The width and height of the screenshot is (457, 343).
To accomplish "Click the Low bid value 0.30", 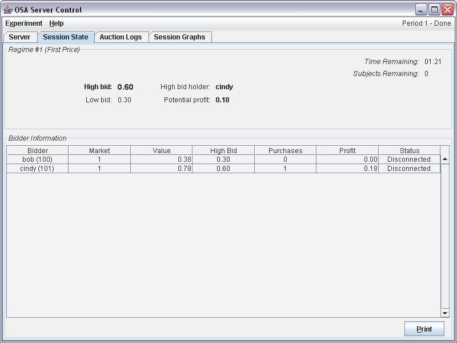I will (125, 100).
